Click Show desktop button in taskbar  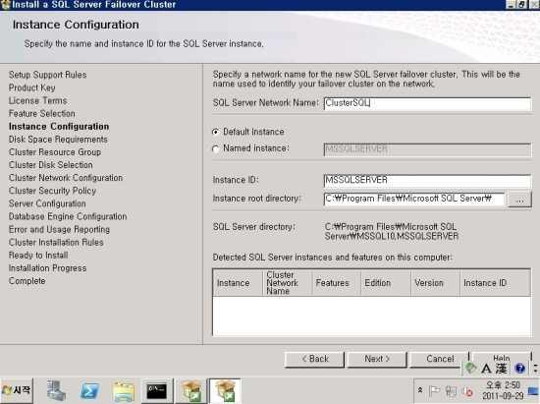click(533, 391)
